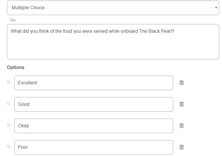Click the Black Pearl question text

(x=92, y=31)
